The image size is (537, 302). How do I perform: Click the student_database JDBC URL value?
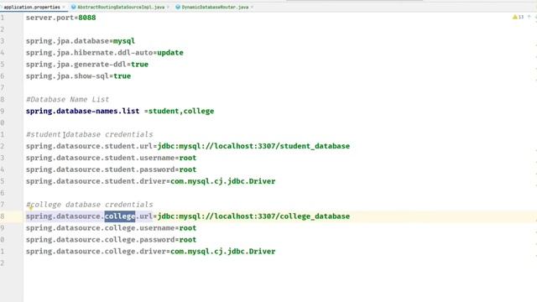(x=253, y=146)
